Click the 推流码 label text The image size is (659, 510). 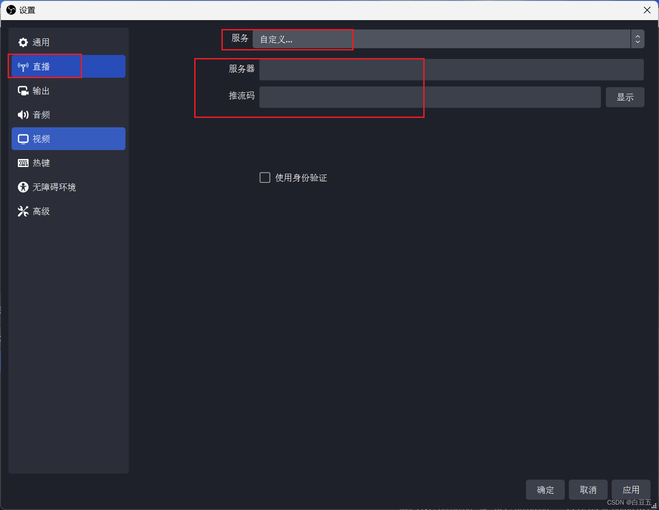click(242, 96)
